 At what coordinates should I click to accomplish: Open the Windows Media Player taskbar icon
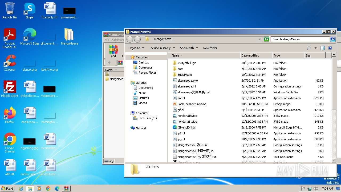[x=39, y=189]
